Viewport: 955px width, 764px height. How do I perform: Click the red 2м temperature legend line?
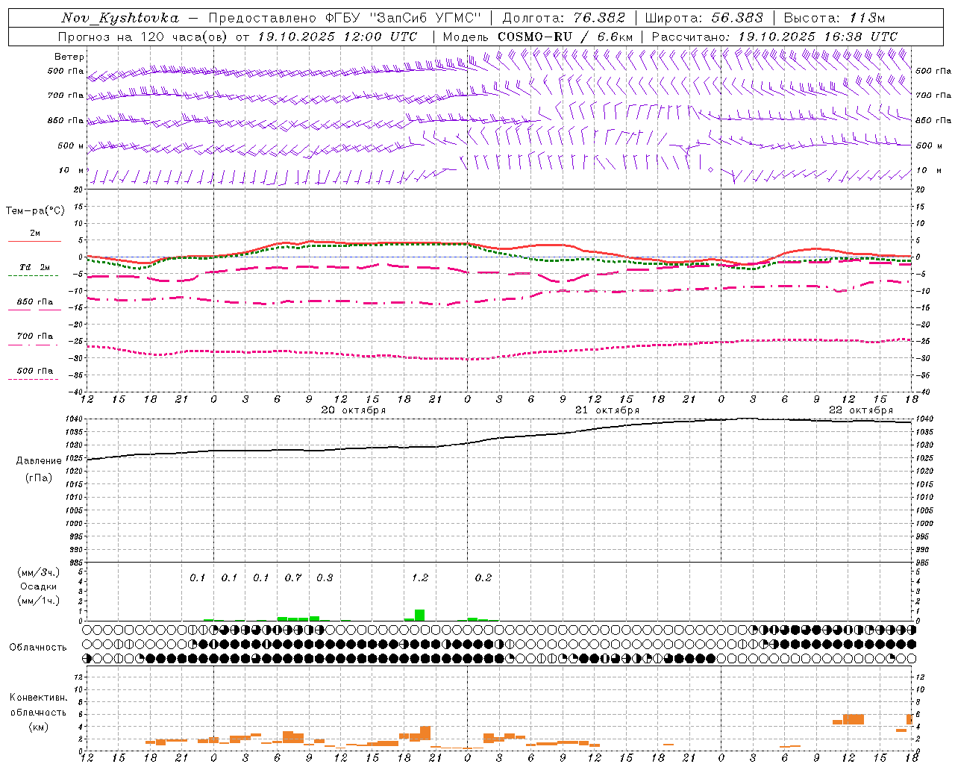(x=34, y=241)
